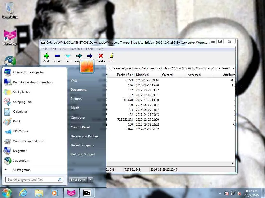
Task: Launch the Snipping Tool
Action: 35,102
